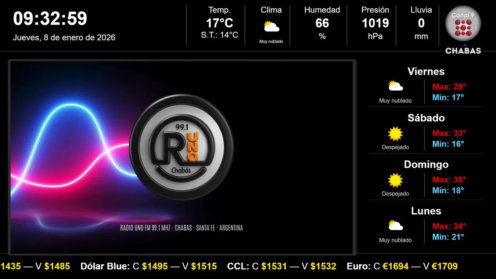
Task: Click the Viernes forecast heading
Action: coord(426,71)
